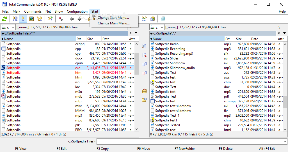Click the Alt+F4 Exit button
Viewport: 288px width, 152px height.
coord(267,149)
